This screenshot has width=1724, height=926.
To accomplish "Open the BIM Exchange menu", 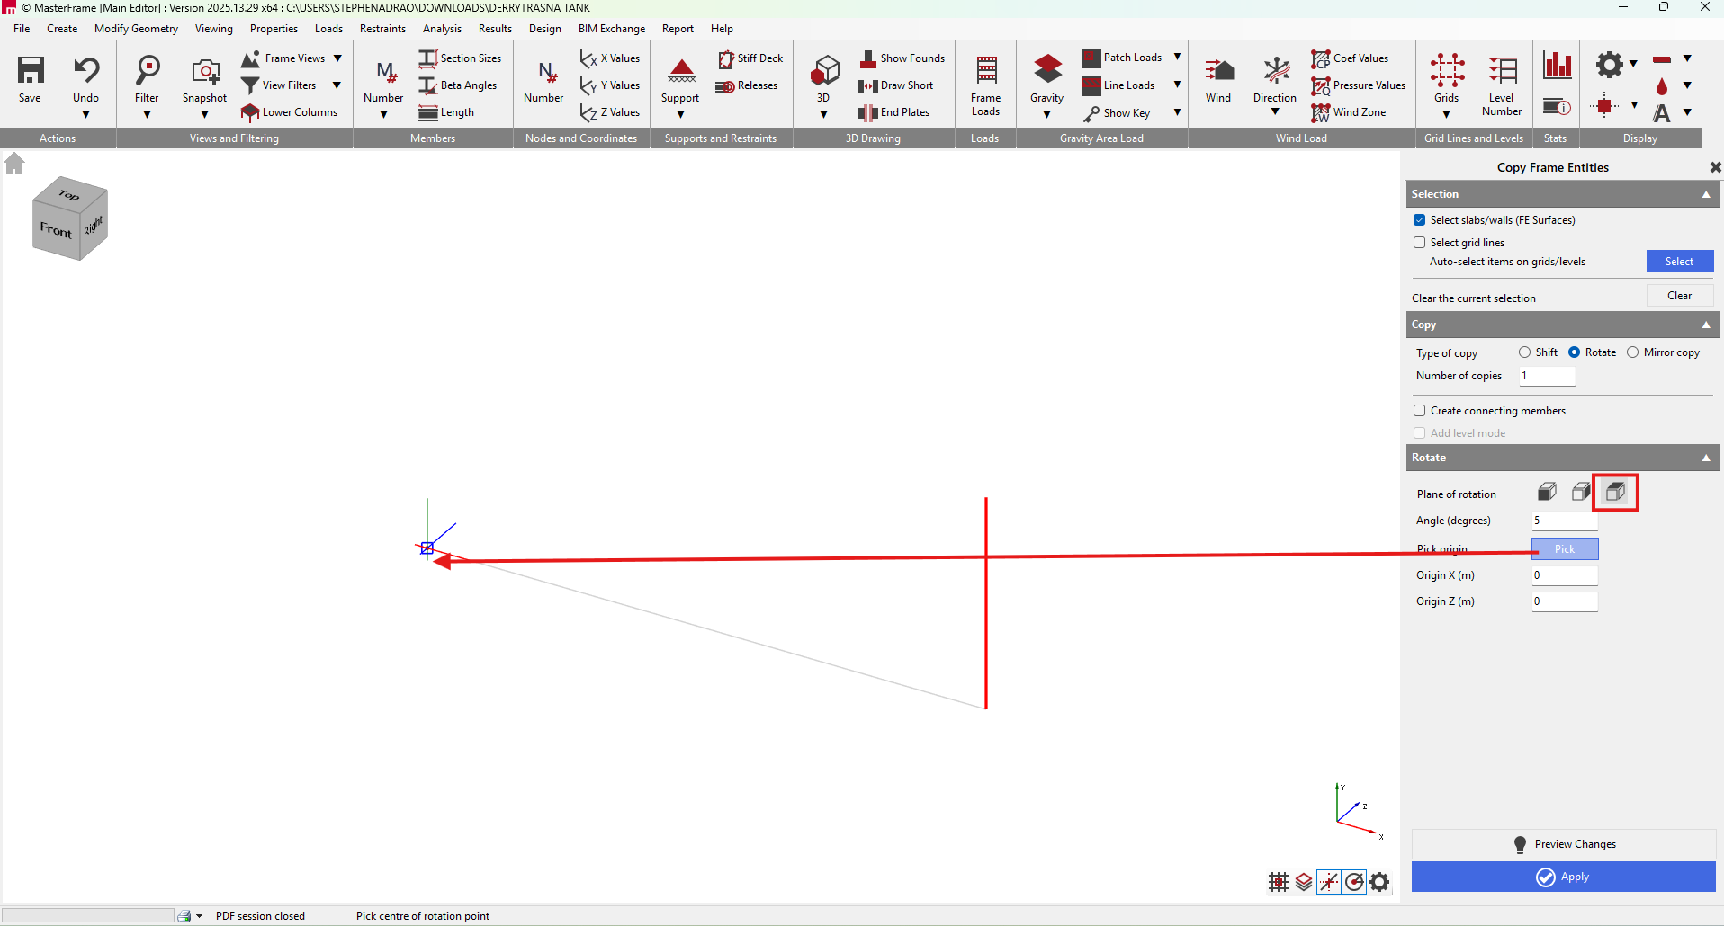I will pos(611,29).
